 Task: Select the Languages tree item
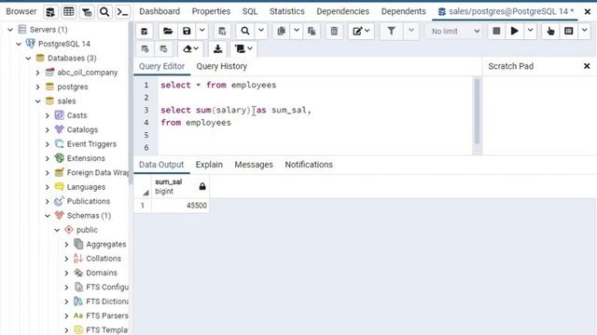click(x=86, y=187)
